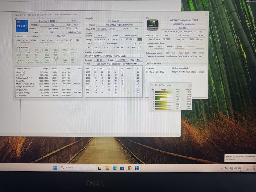Click the PC SN810 NVMe WDC 512GB drive
The width and height of the screenshot is (256, 192).
click(x=188, y=72)
